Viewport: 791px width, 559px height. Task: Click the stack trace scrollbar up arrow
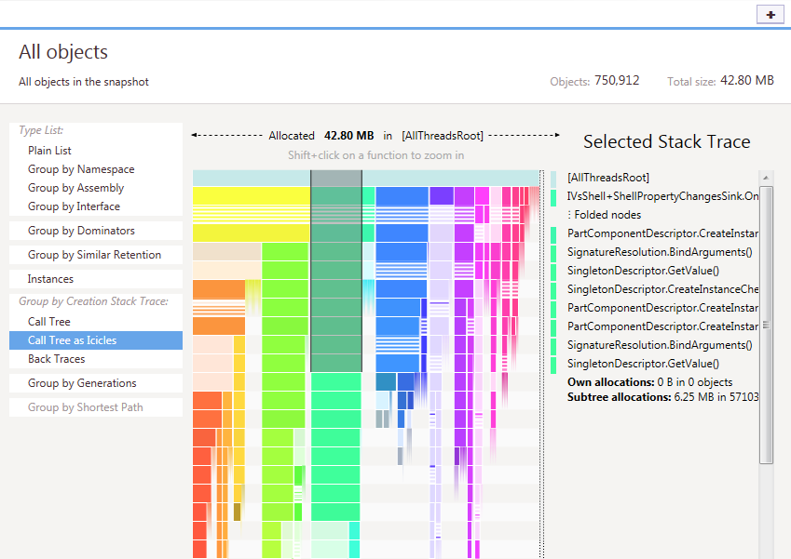(x=766, y=178)
